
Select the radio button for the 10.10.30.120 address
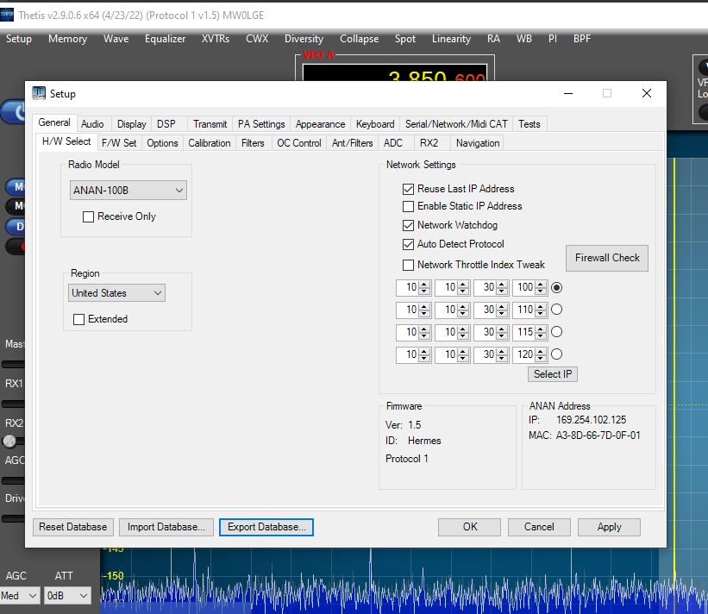tap(557, 354)
